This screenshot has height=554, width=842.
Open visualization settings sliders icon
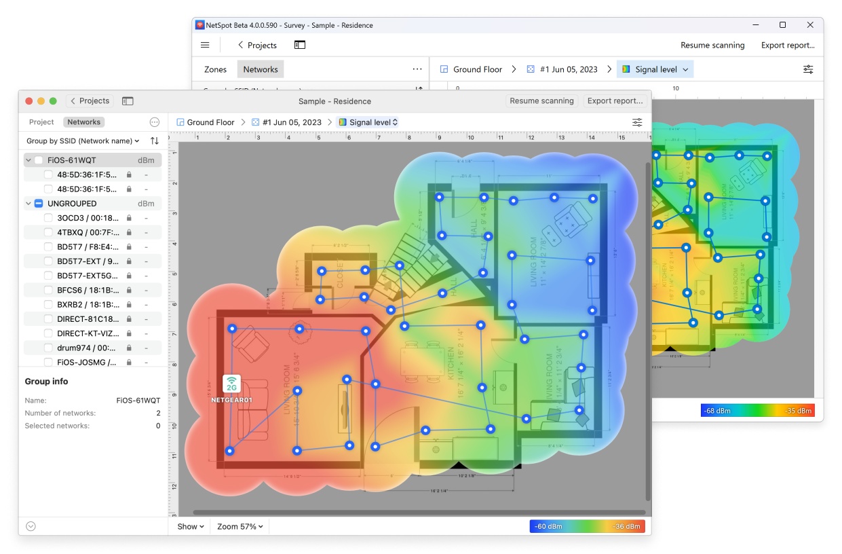pyautogui.click(x=636, y=122)
